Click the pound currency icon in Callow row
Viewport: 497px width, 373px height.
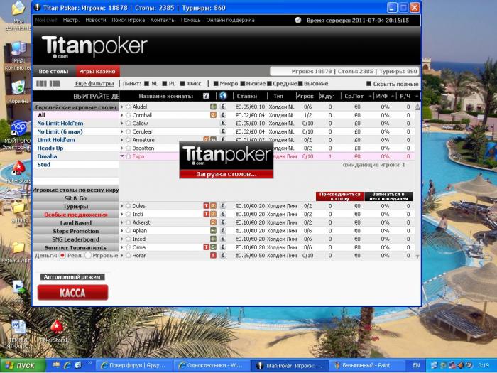pos(223,124)
